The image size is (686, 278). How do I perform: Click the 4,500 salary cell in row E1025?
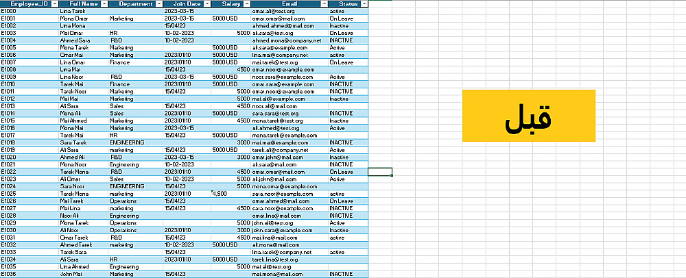(230, 194)
